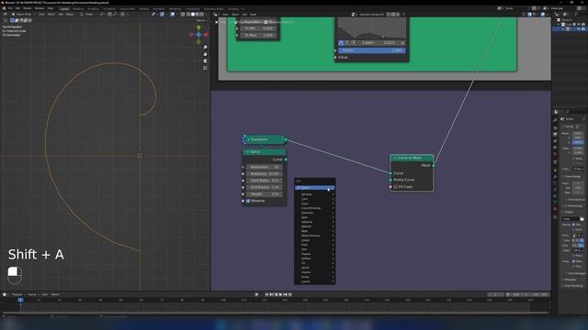Jump to end frame in timeline
The width and height of the screenshot is (588, 330).
tap(289, 294)
